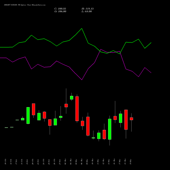Click the 20 Feb date label
Screen dimensions: 170x170
click(x=33, y=161)
